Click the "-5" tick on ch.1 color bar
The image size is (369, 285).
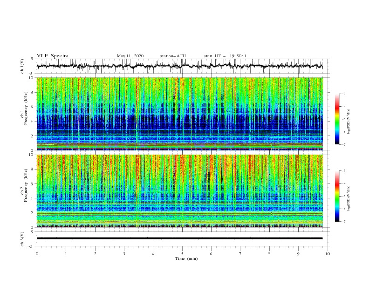(x=344, y=119)
